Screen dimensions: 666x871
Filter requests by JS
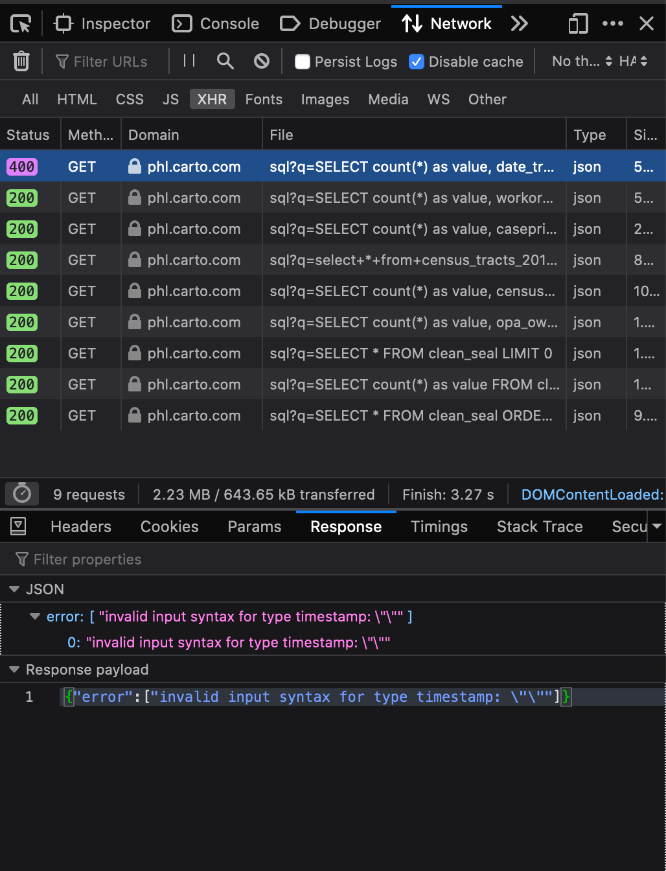(170, 99)
